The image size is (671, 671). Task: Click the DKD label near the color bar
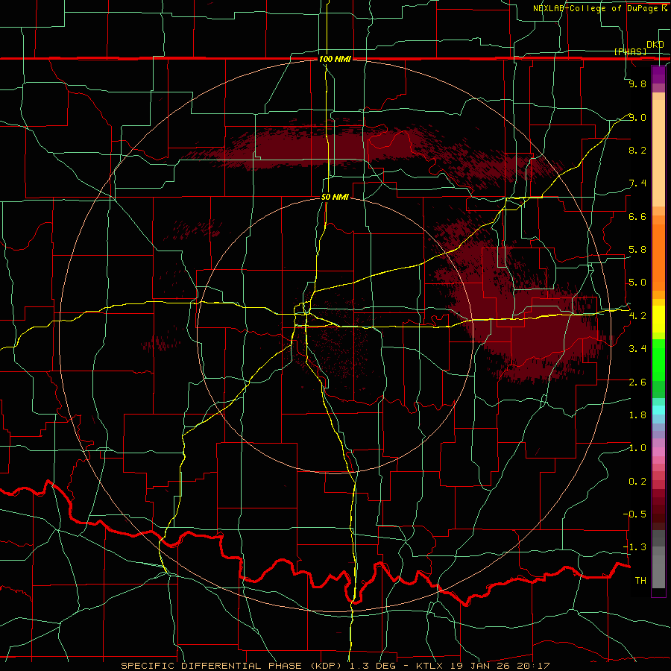(x=655, y=45)
